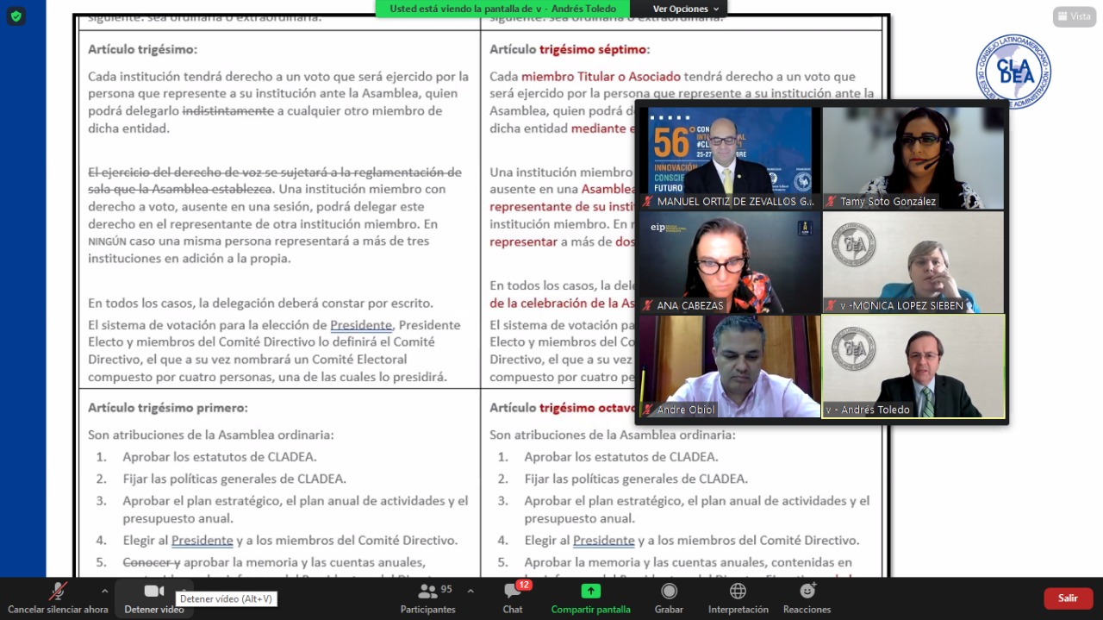Open the Participantes panel
This screenshot has width=1103, height=620.
point(427,598)
